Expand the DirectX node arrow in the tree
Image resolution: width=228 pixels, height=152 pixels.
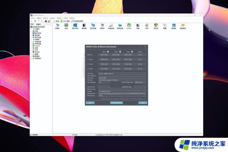click(x=31, y=46)
